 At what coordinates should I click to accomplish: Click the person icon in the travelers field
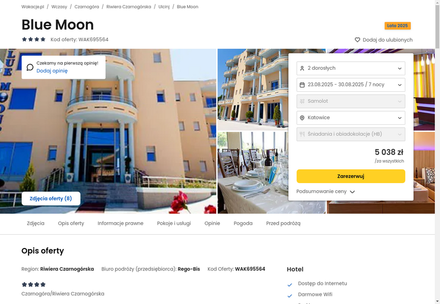pos(302,68)
